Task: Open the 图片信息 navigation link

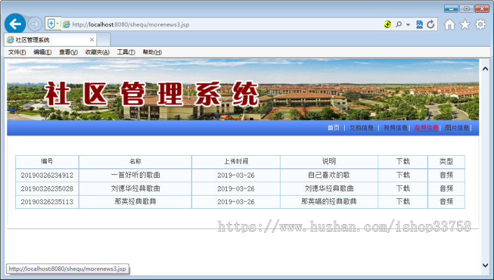Action: click(457, 128)
